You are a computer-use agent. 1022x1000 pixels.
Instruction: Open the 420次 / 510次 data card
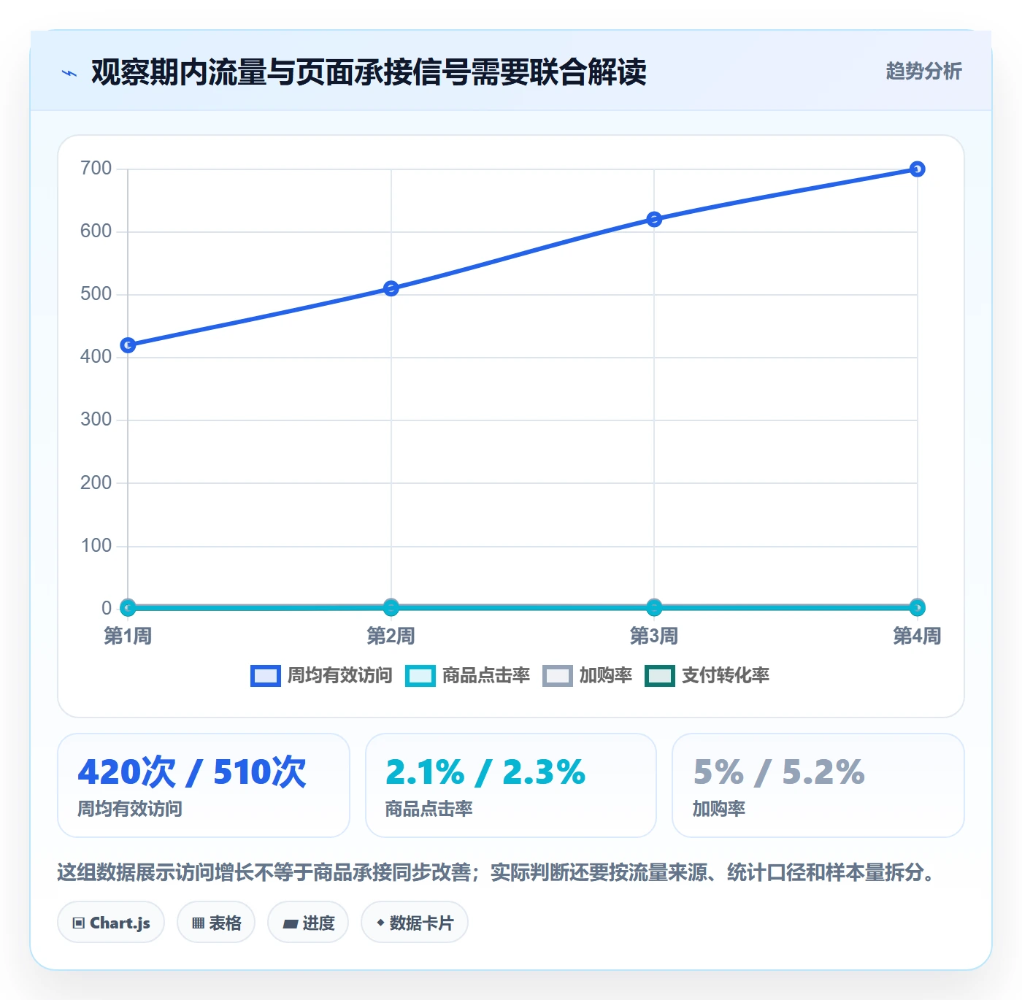204,785
